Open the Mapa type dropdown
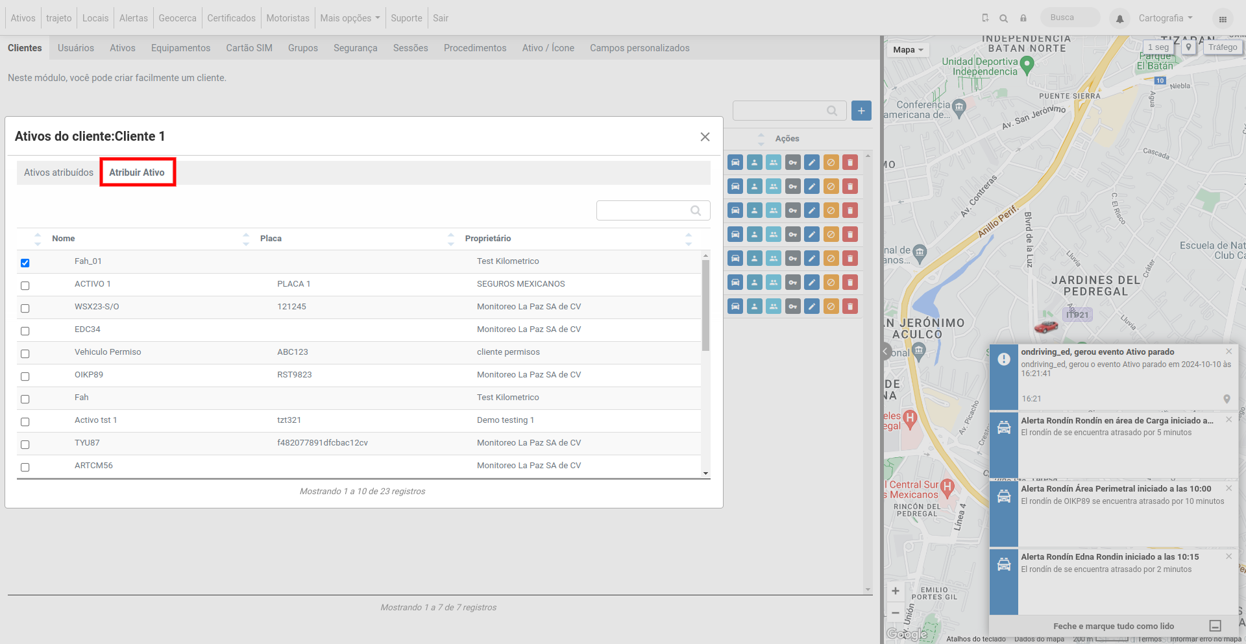 tap(907, 50)
